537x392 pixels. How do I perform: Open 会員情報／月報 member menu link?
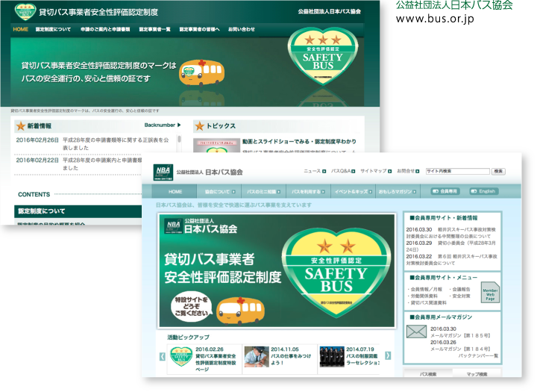coord(425,289)
